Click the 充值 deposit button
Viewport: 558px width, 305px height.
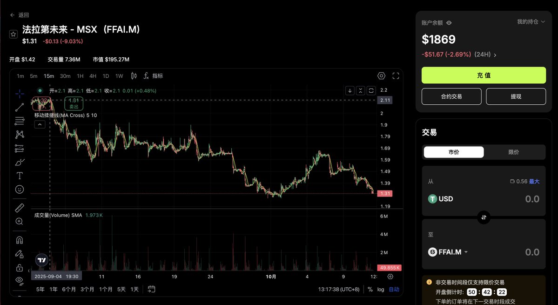point(484,75)
